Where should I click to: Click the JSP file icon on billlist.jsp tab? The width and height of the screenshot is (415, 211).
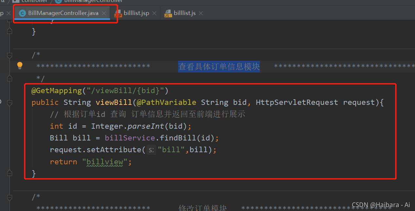118,13
